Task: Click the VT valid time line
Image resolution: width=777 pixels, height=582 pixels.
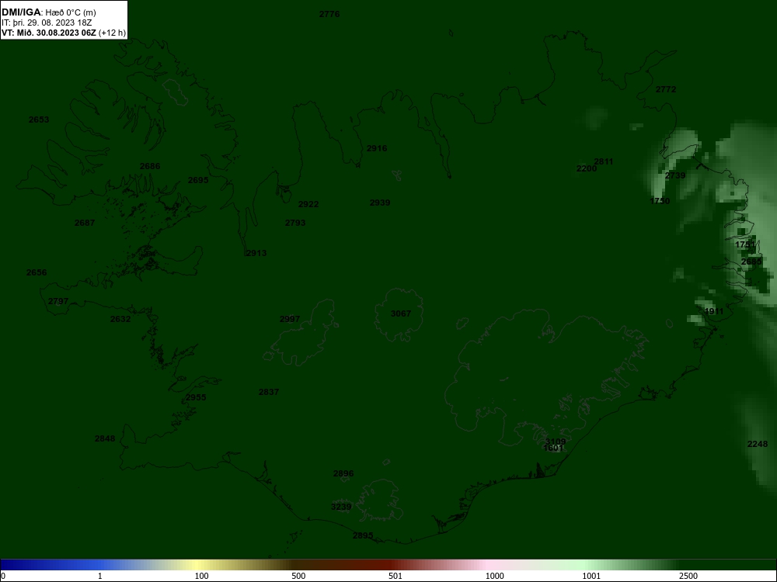Action: coord(64,33)
